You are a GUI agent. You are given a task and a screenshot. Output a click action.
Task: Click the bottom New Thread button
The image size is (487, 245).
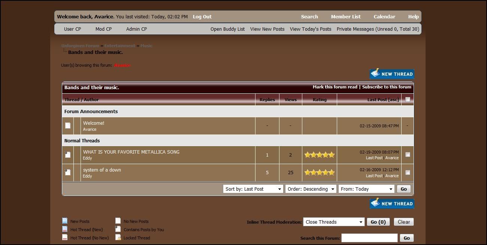pyautogui.click(x=391, y=203)
